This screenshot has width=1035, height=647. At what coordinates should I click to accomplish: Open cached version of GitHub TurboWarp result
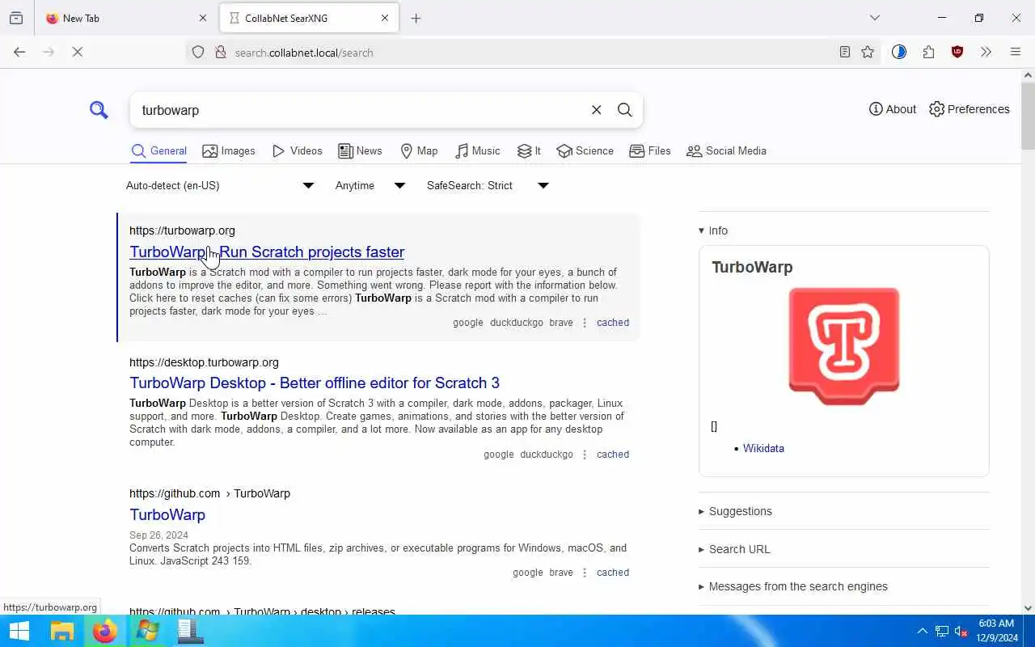tap(613, 573)
